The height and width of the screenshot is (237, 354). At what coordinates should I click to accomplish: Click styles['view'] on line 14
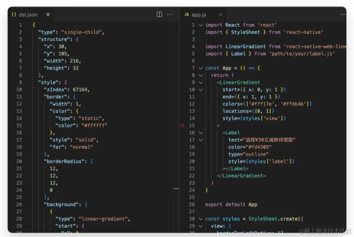point(263,118)
